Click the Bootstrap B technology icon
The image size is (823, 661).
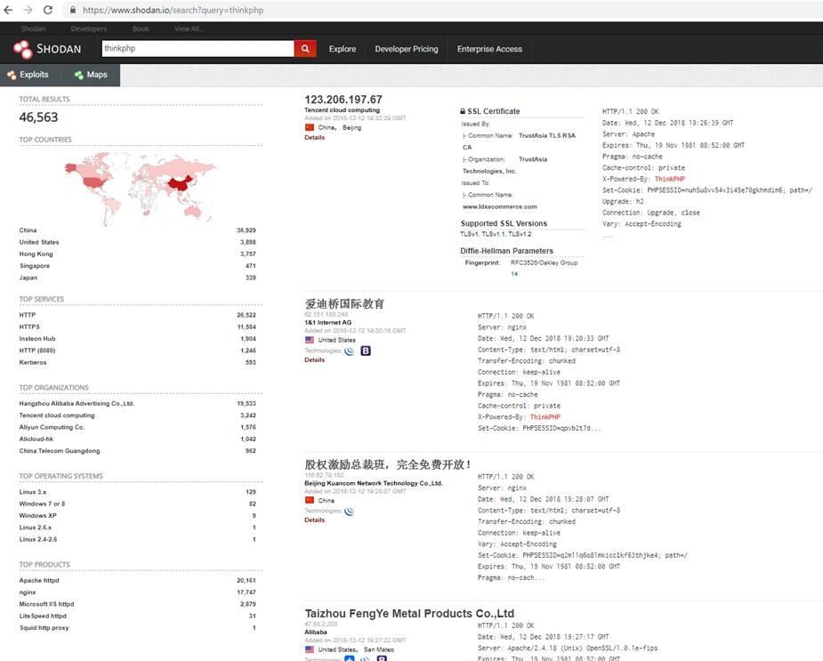(366, 351)
